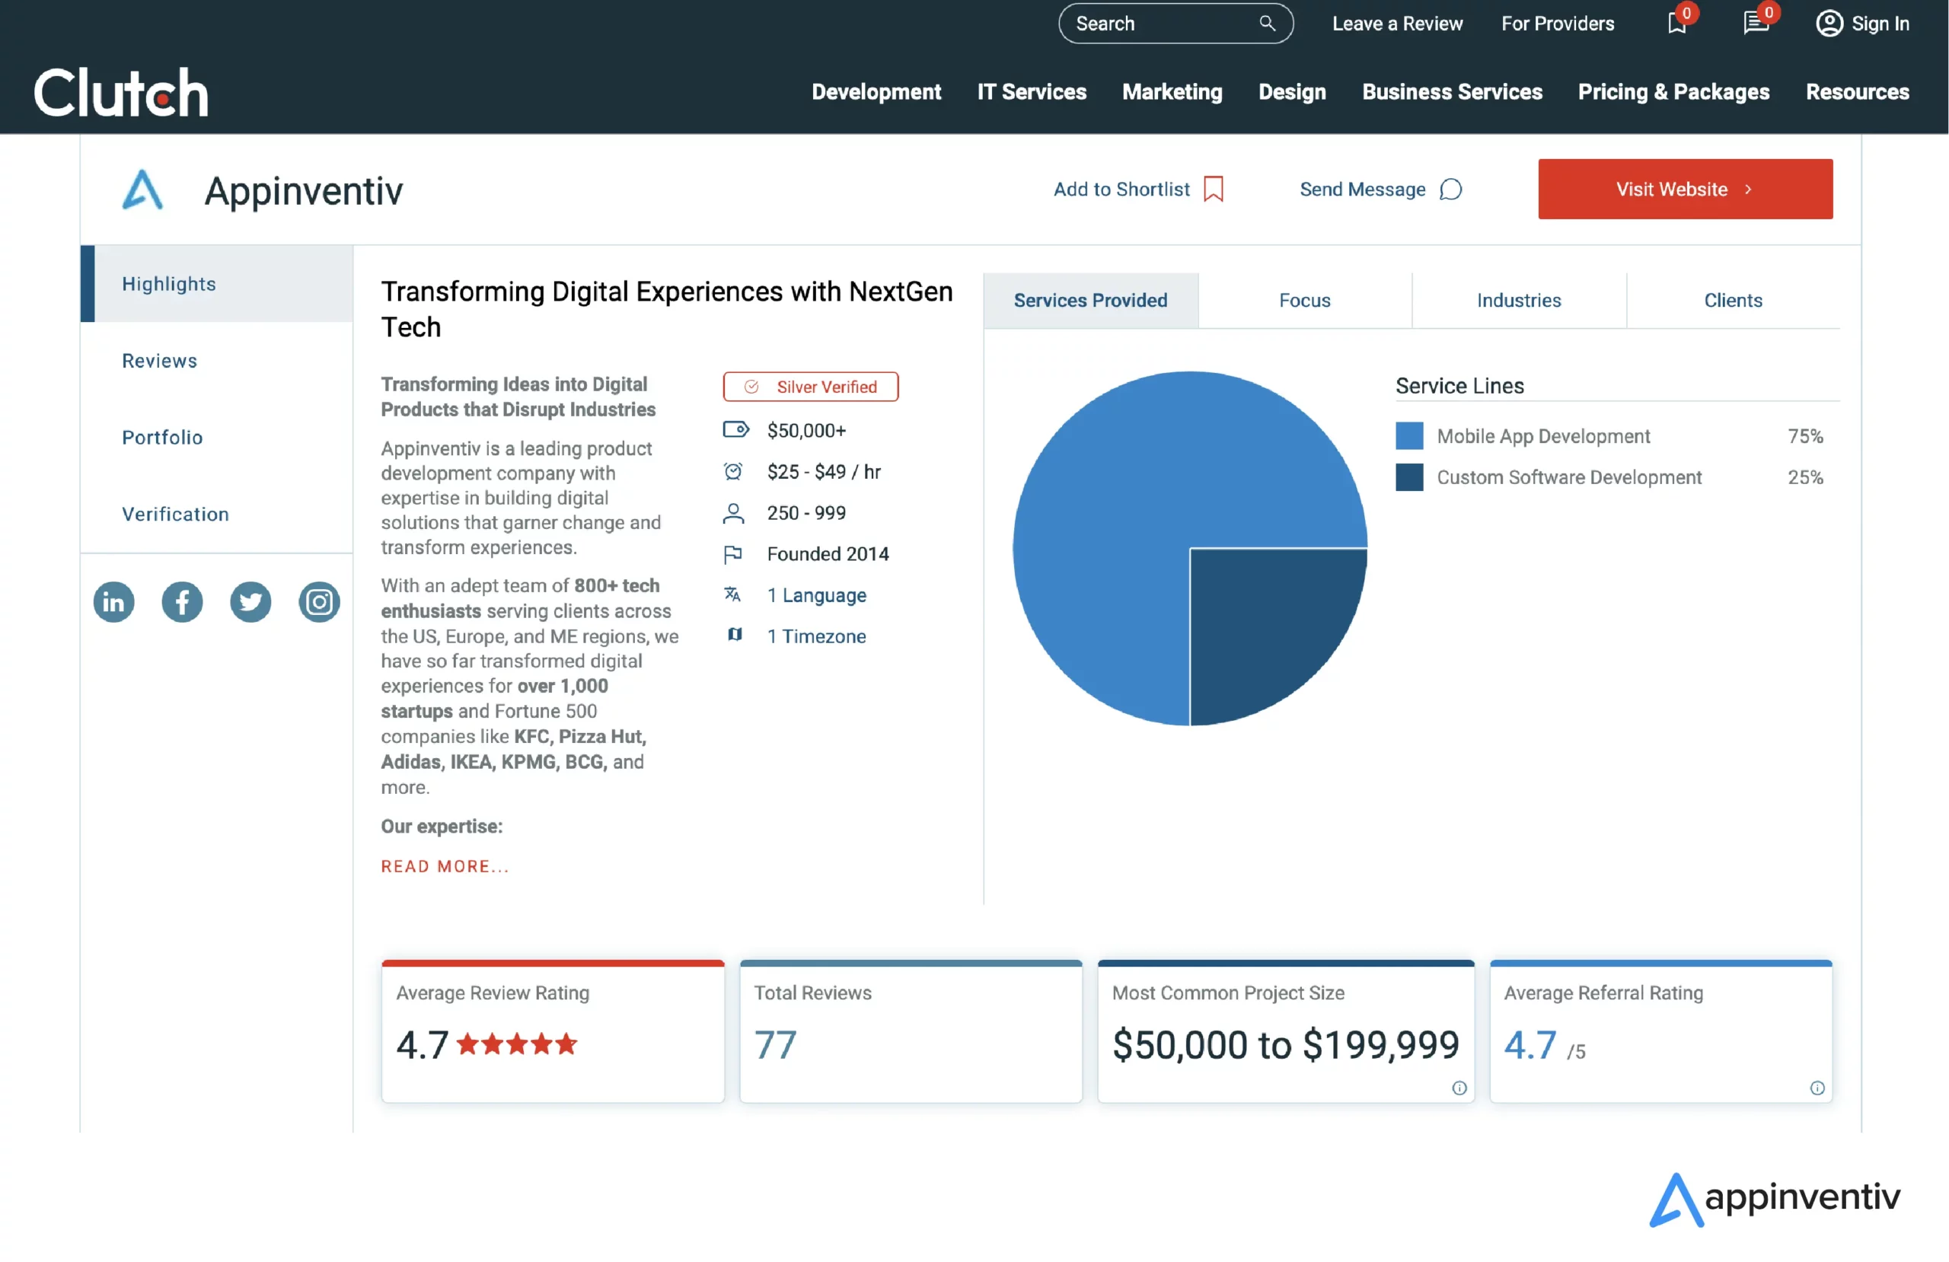Click the founded flag icon
This screenshot has width=1949, height=1262.
tap(733, 554)
